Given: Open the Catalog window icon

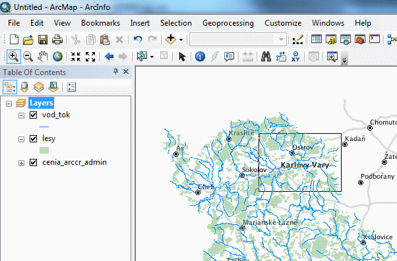Looking at the screenshot, I should [x=331, y=40].
